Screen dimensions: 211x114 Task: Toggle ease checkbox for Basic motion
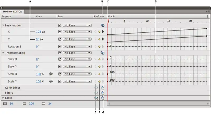pyautogui.click(x=60, y=25)
